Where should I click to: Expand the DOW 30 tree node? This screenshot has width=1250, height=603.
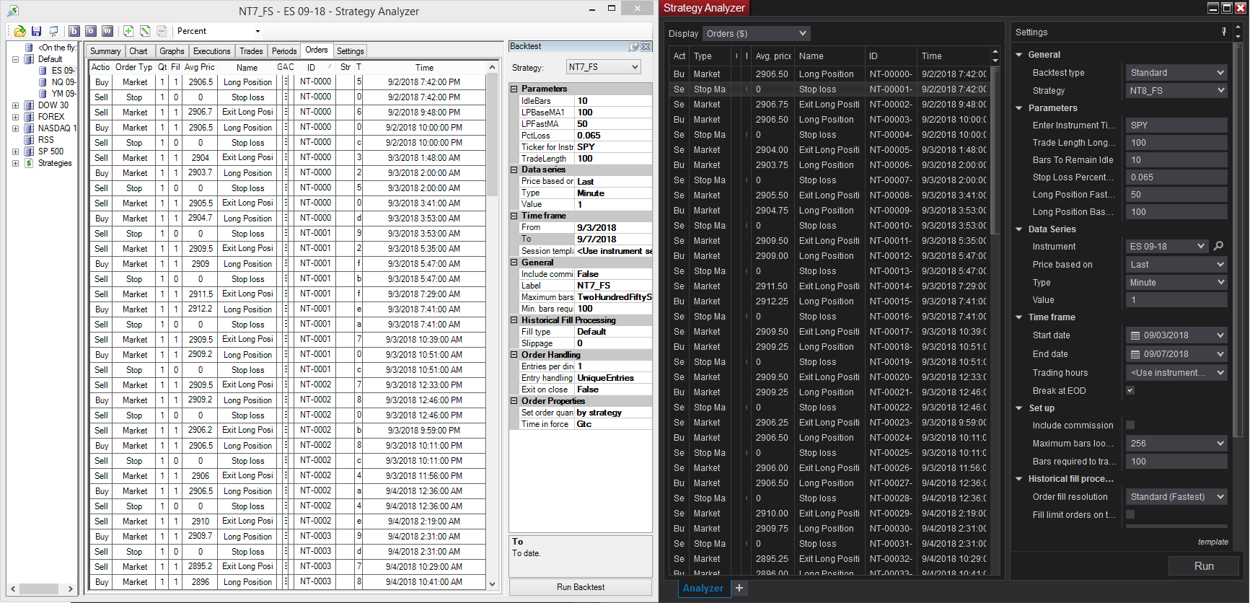coord(15,105)
